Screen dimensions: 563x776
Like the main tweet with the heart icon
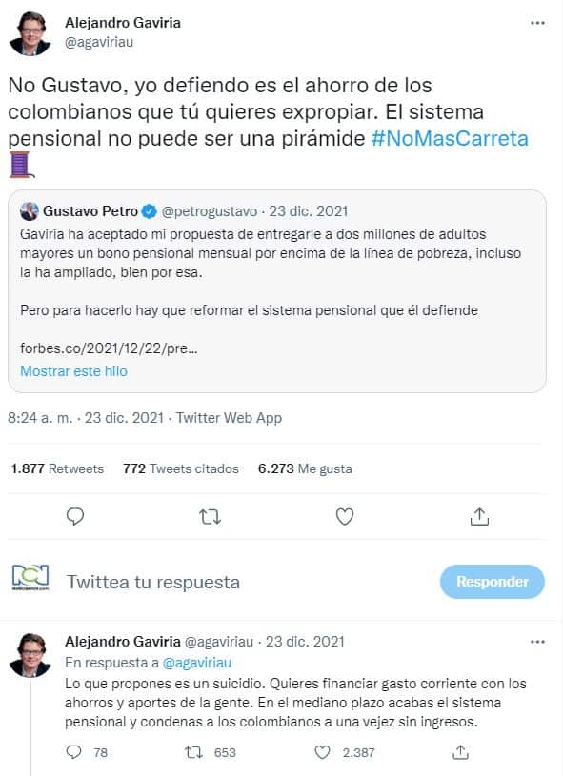tap(345, 516)
